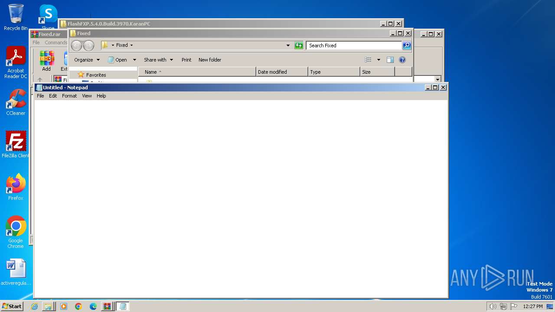This screenshot has width=555, height=312.
Task: Click the Notepad taskbar button
Action: tap(122, 306)
